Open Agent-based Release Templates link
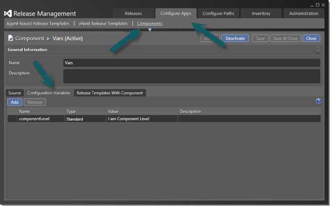Viewport: 330px width, 206px height. pyautogui.click(x=38, y=24)
